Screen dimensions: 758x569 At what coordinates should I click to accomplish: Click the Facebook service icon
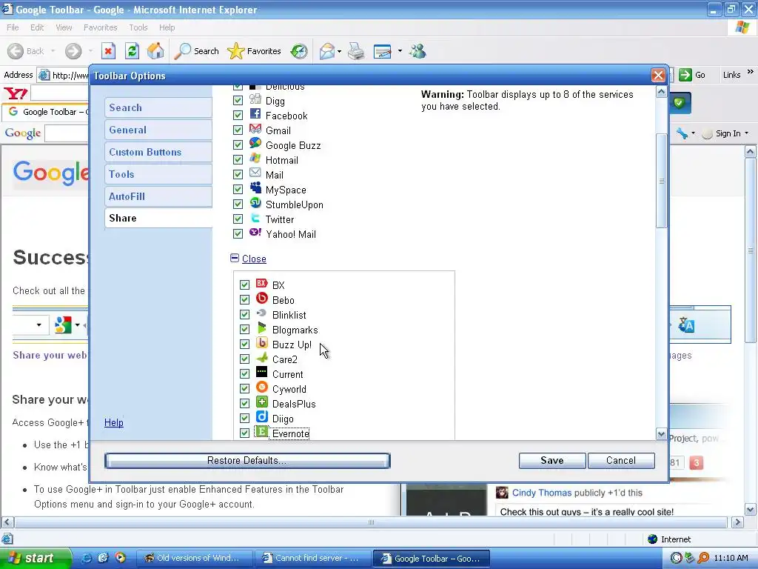[255, 114]
